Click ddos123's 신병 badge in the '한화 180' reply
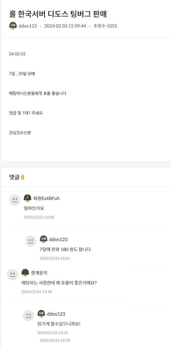Screen dimensions: 171x350 click(x=44, y=239)
